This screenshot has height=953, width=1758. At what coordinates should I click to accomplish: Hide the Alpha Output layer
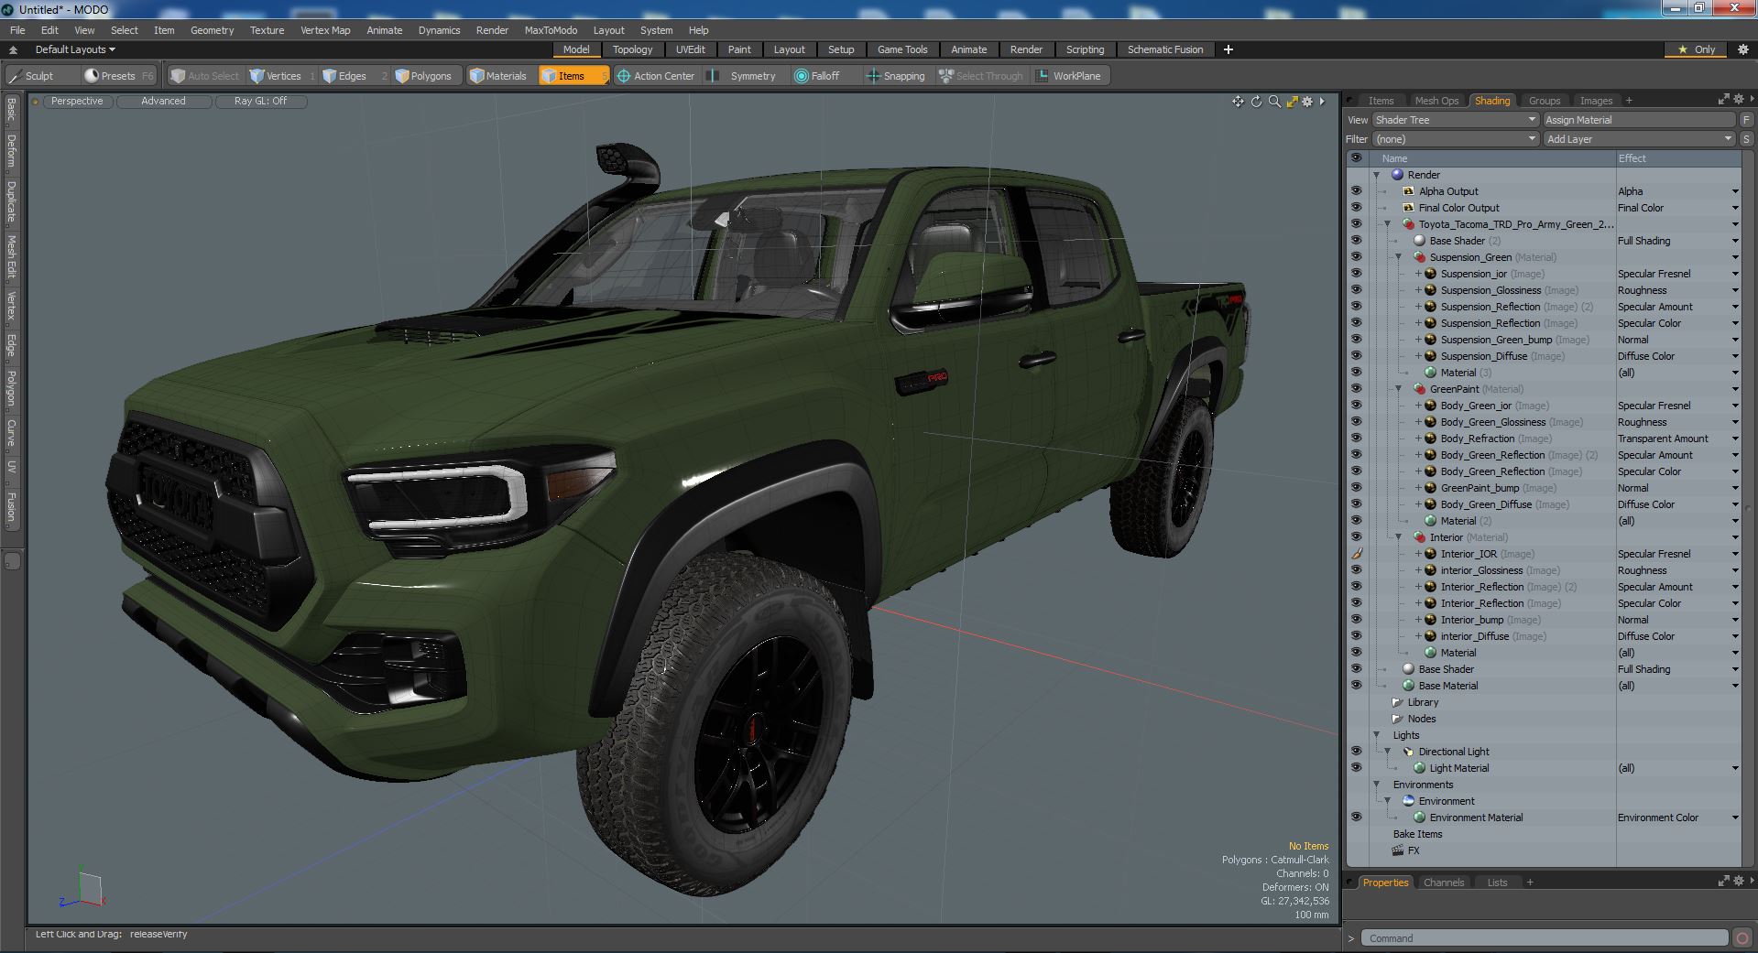(x=1356, y=191)
